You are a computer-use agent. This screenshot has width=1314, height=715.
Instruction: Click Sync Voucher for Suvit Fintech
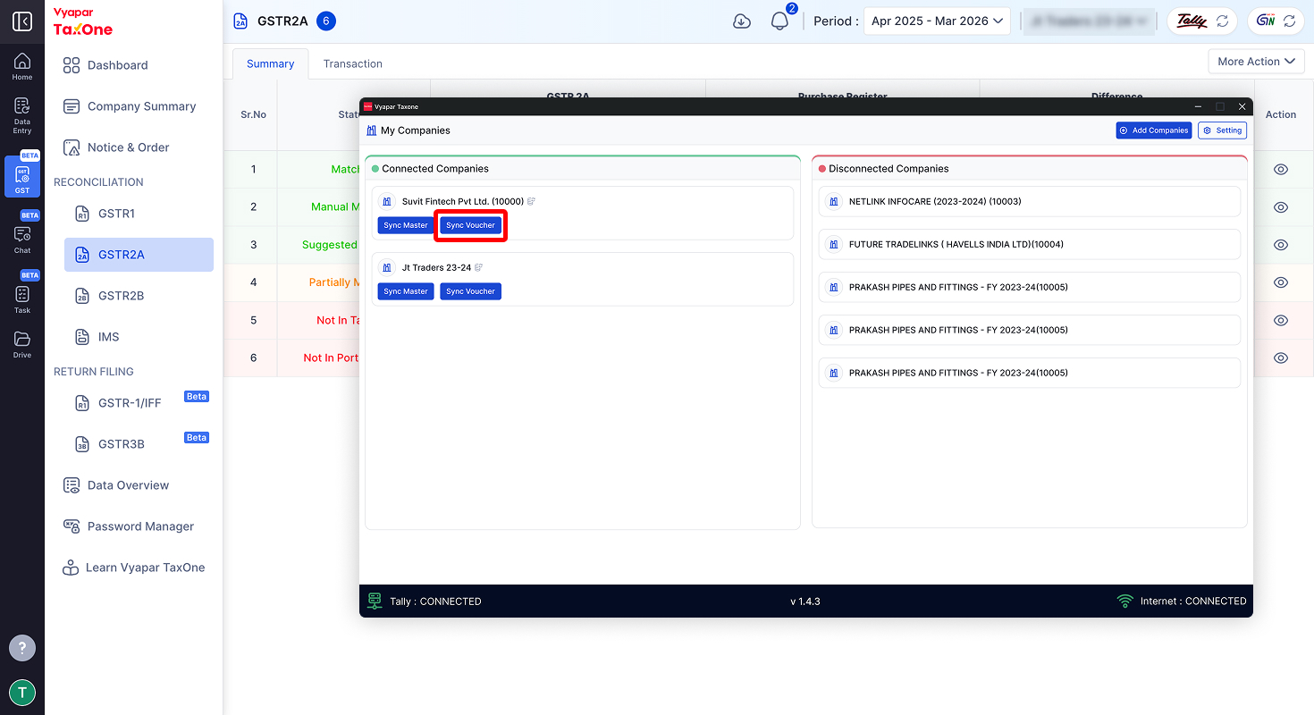[x=470, y=225]
